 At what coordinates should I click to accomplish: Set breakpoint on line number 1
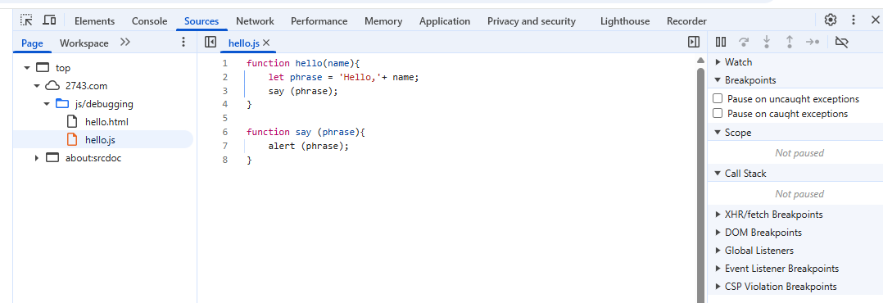(225, 63)
